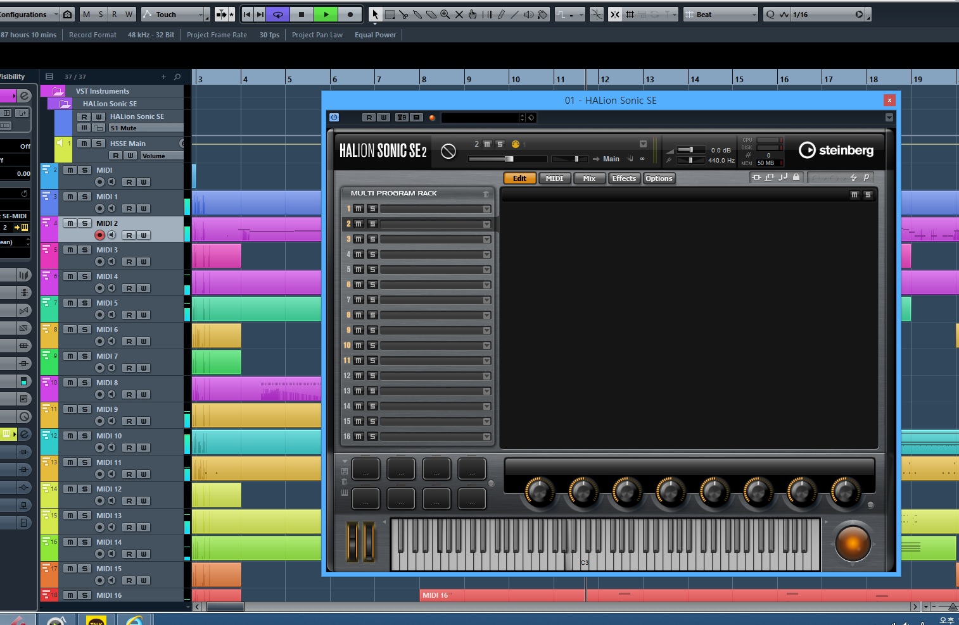
Task: Click the HALion plugin activate power icon
Action: coord(334,117)
